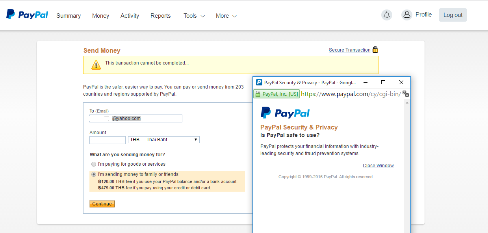Expand the More menu
This screenshot has height=233, width=488.
226,16
